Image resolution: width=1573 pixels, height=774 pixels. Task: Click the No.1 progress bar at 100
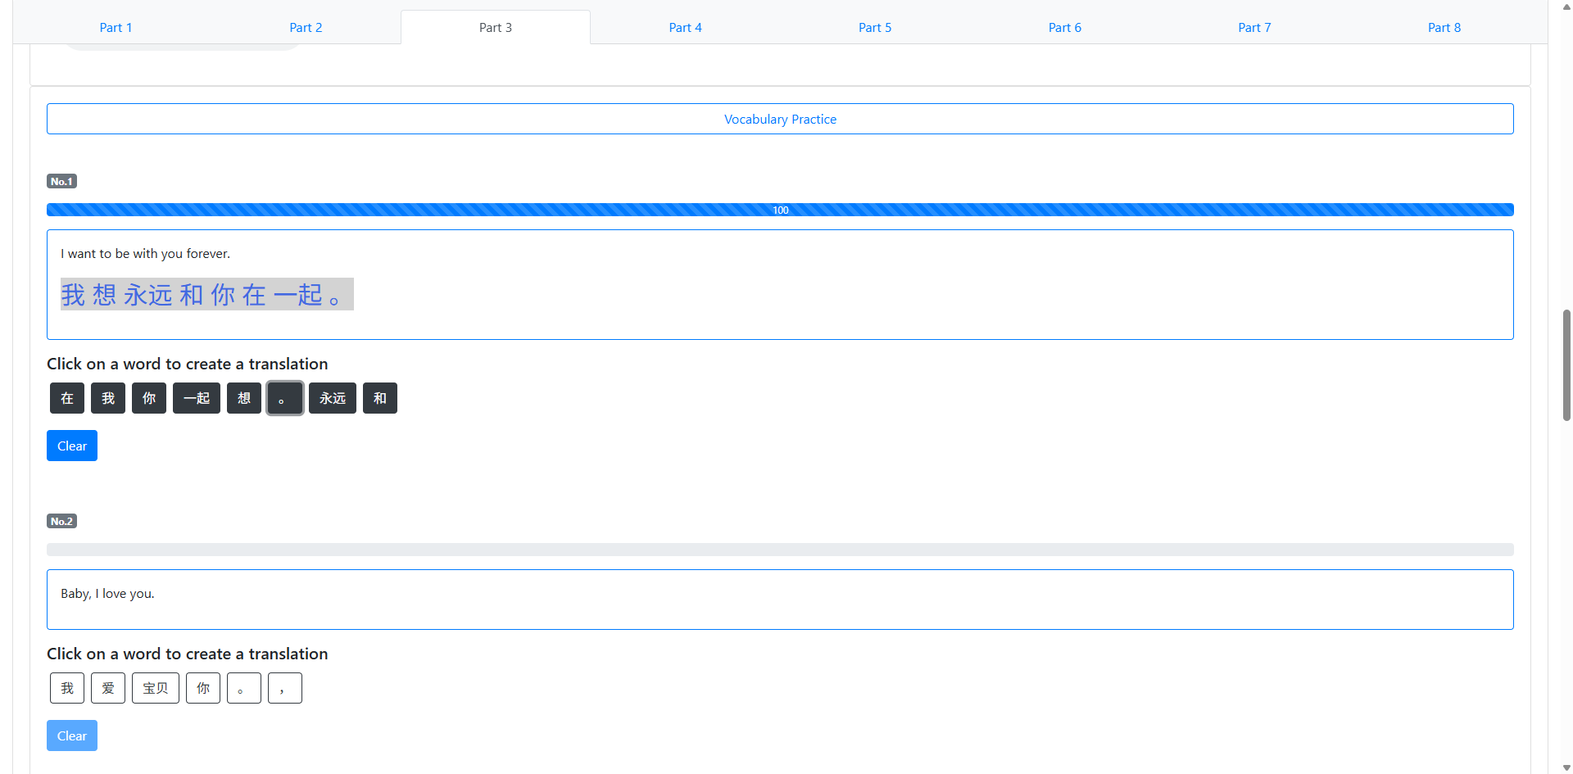tap(780, 210)
